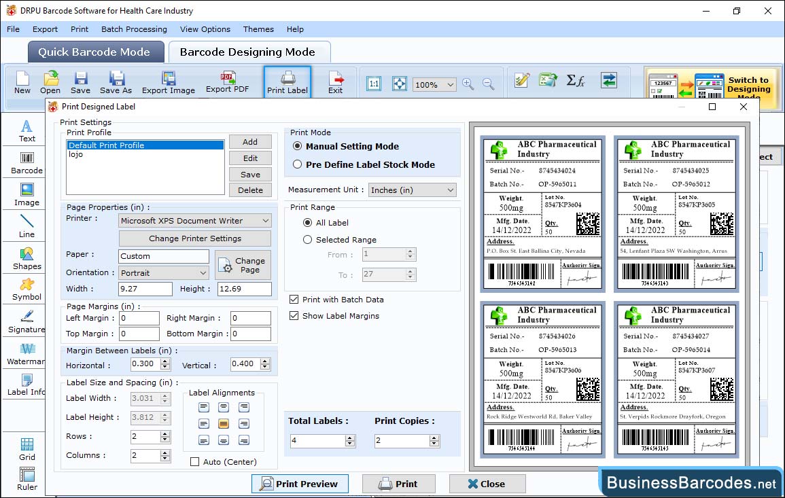
Task: Click the Export Image icon
Action: 169,83
